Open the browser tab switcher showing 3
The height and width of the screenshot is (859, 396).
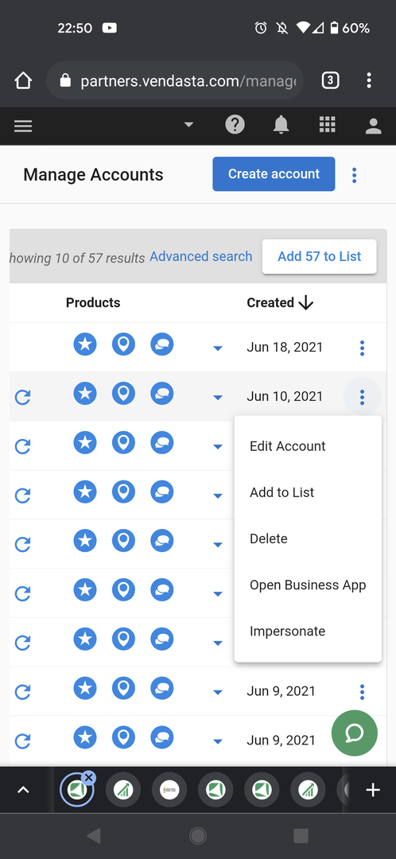coord(330,80)
